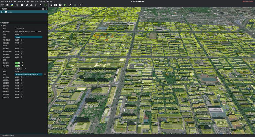The image size is (255, 137).
Task: Click the dim green toolbar icon
Action: click(75, 5)
